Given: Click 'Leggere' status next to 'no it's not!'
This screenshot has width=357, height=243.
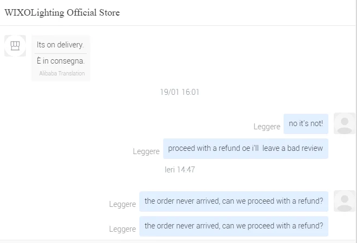Looking at the screenshot, I should tap(267, 127).
